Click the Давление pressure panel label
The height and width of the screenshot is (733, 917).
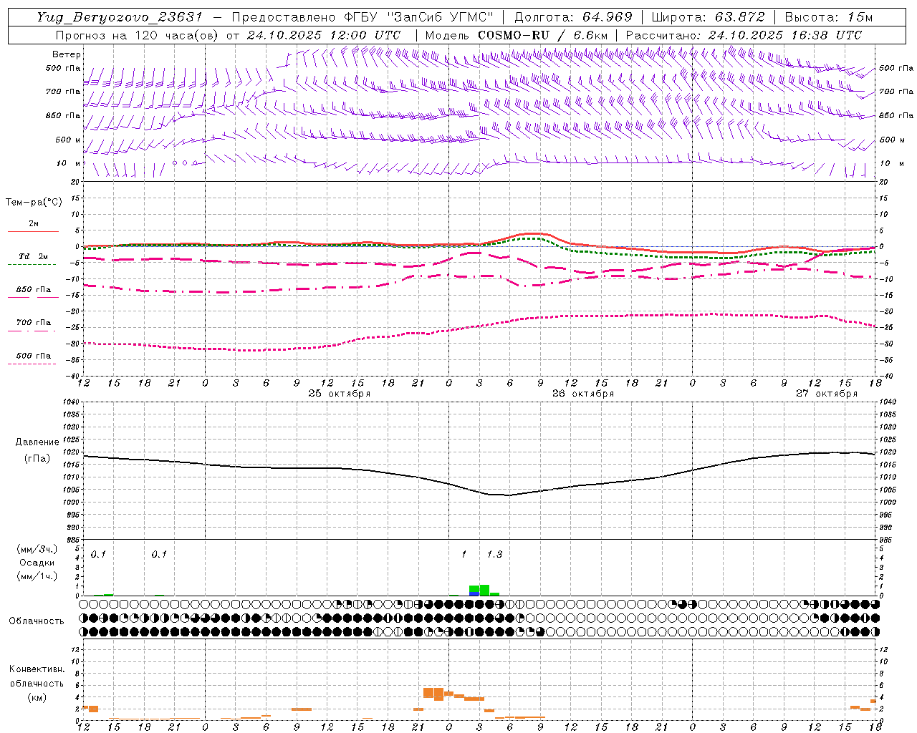click(x=37, y=442)
